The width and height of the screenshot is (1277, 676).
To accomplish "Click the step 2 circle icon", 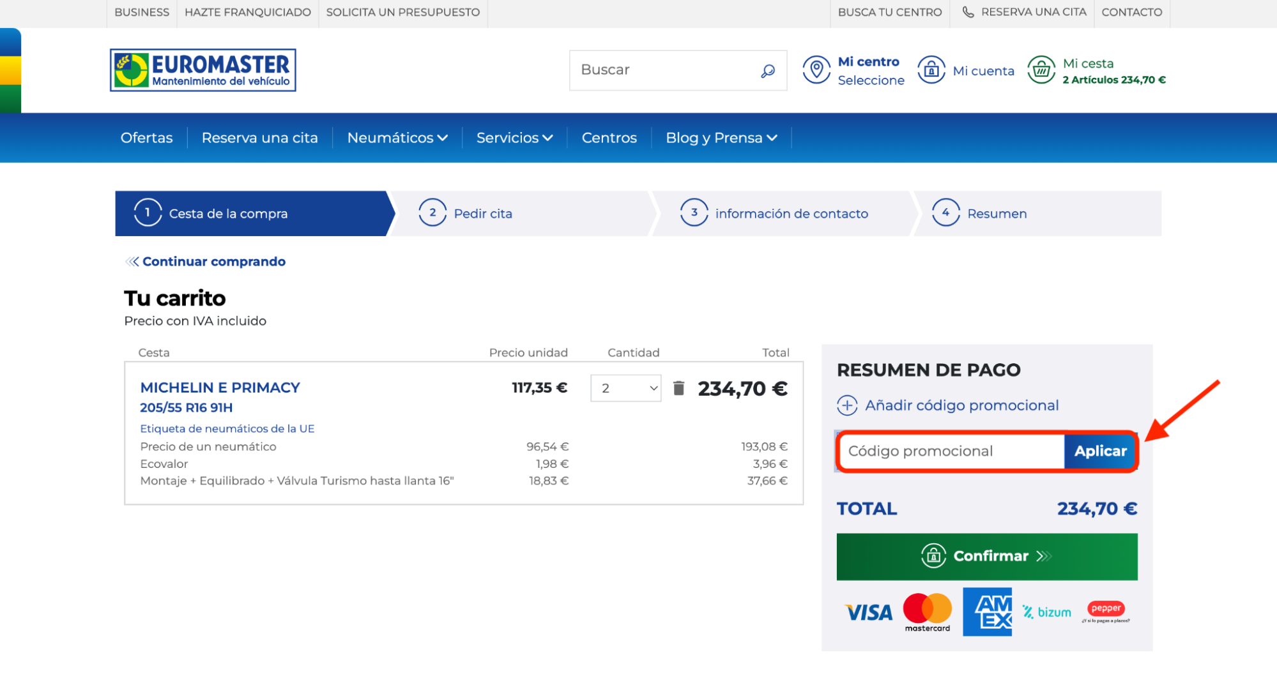I will [x=432, y=213].
